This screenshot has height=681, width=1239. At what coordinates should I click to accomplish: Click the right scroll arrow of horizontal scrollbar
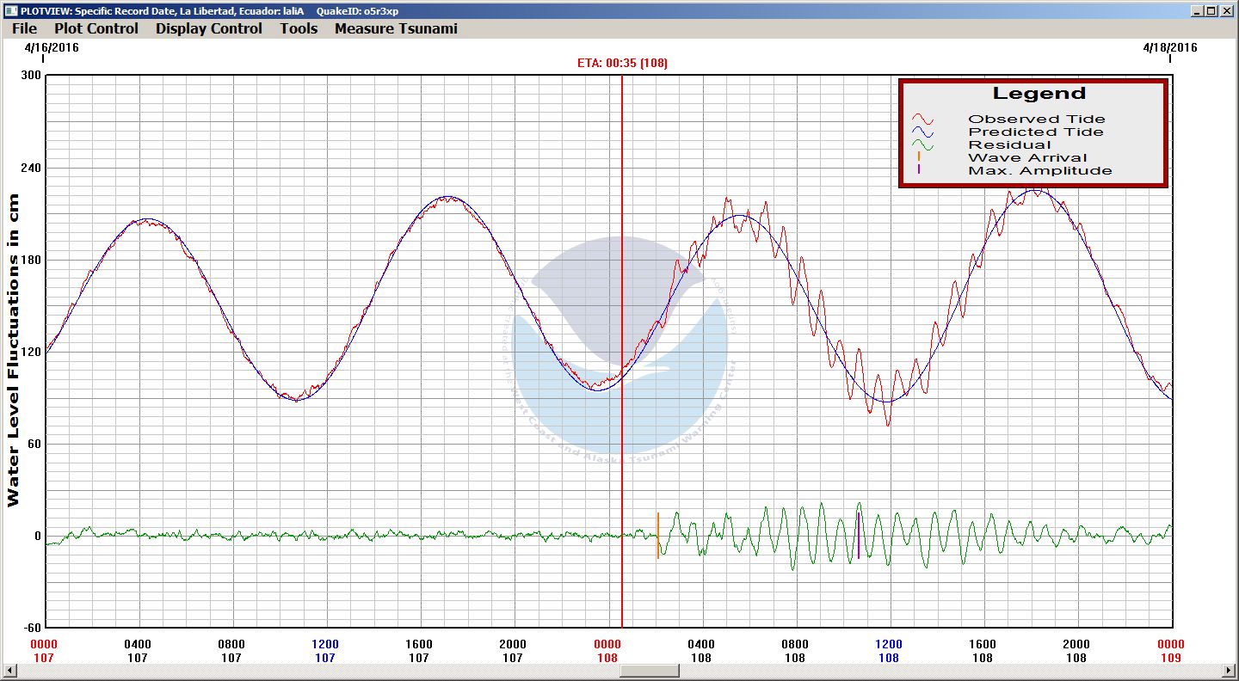[x=1229, y=671]
